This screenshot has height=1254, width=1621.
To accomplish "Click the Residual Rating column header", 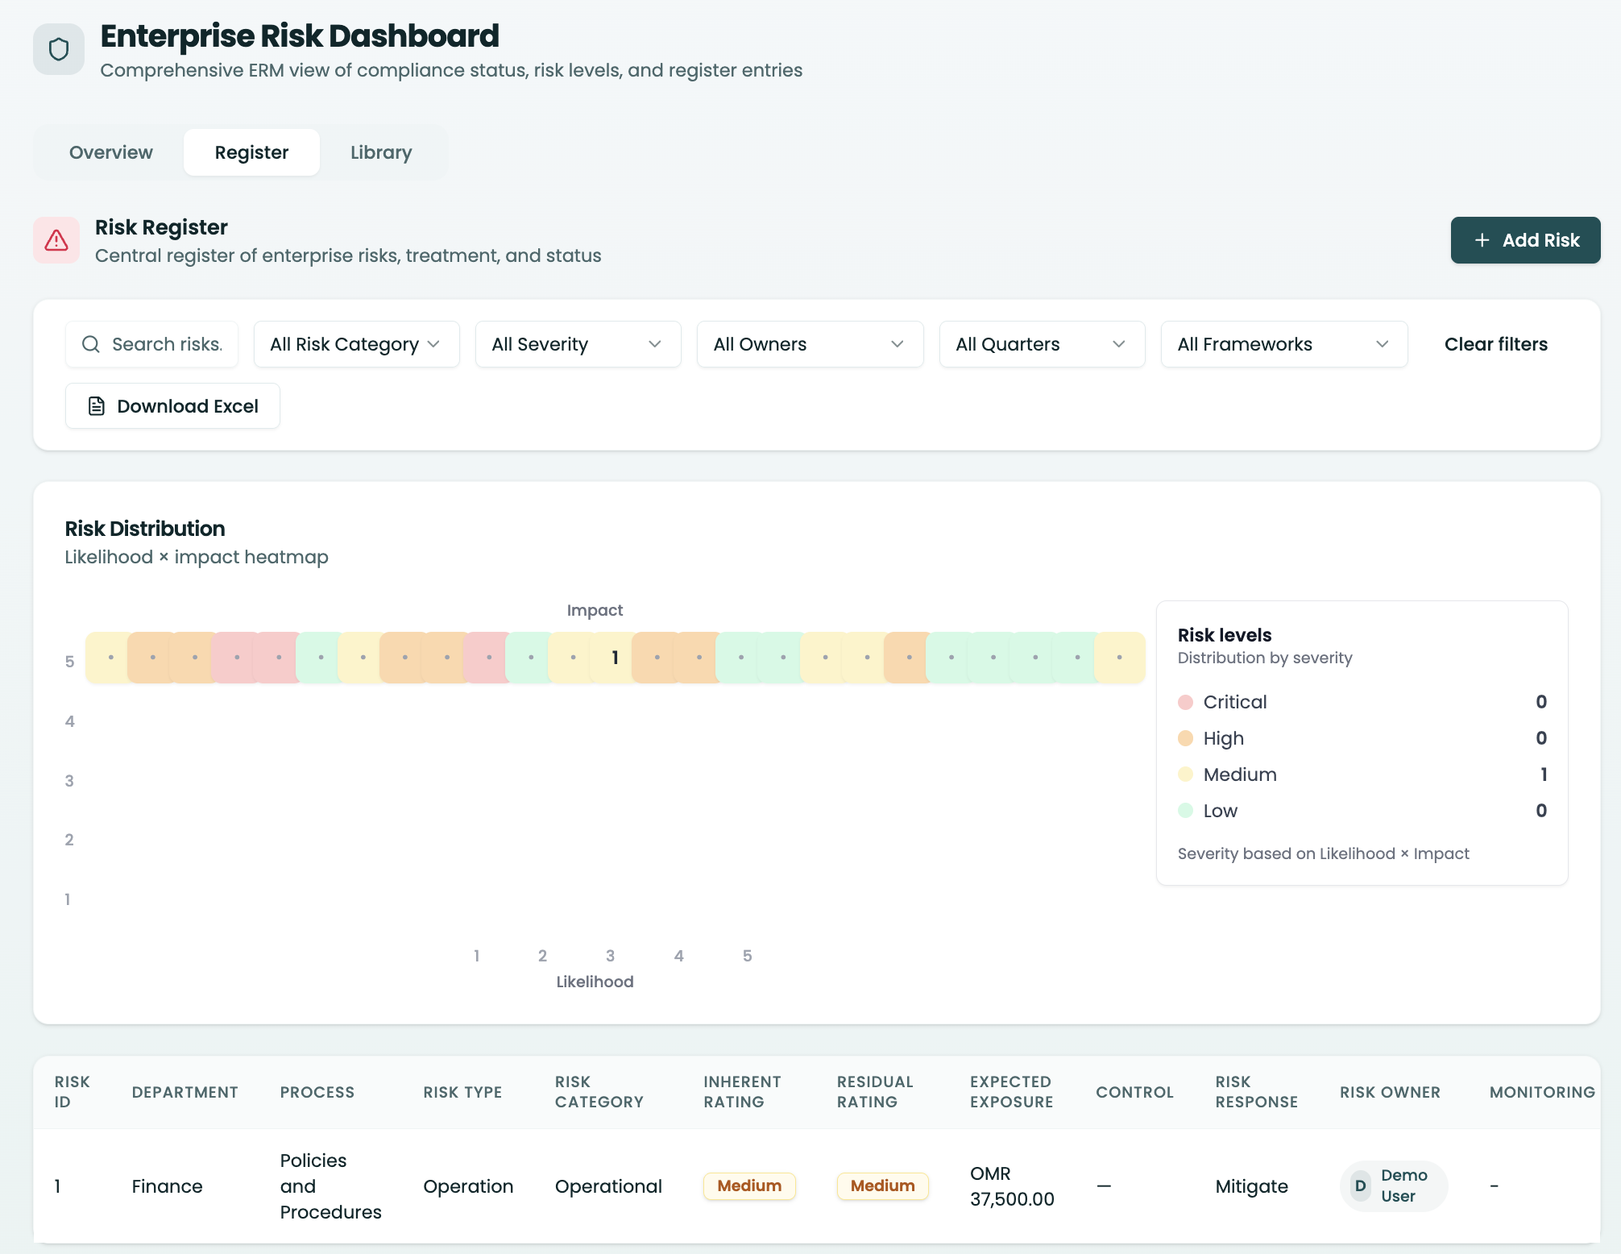I will click(x=875, y=1092).
